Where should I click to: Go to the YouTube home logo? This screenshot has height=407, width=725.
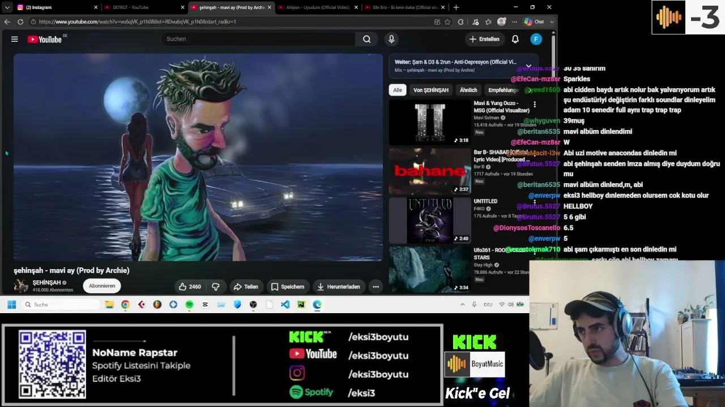click(x=45, y=39)
